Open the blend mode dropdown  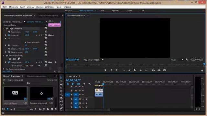33,66
